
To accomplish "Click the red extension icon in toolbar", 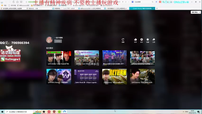I will (x=160, y=2).
